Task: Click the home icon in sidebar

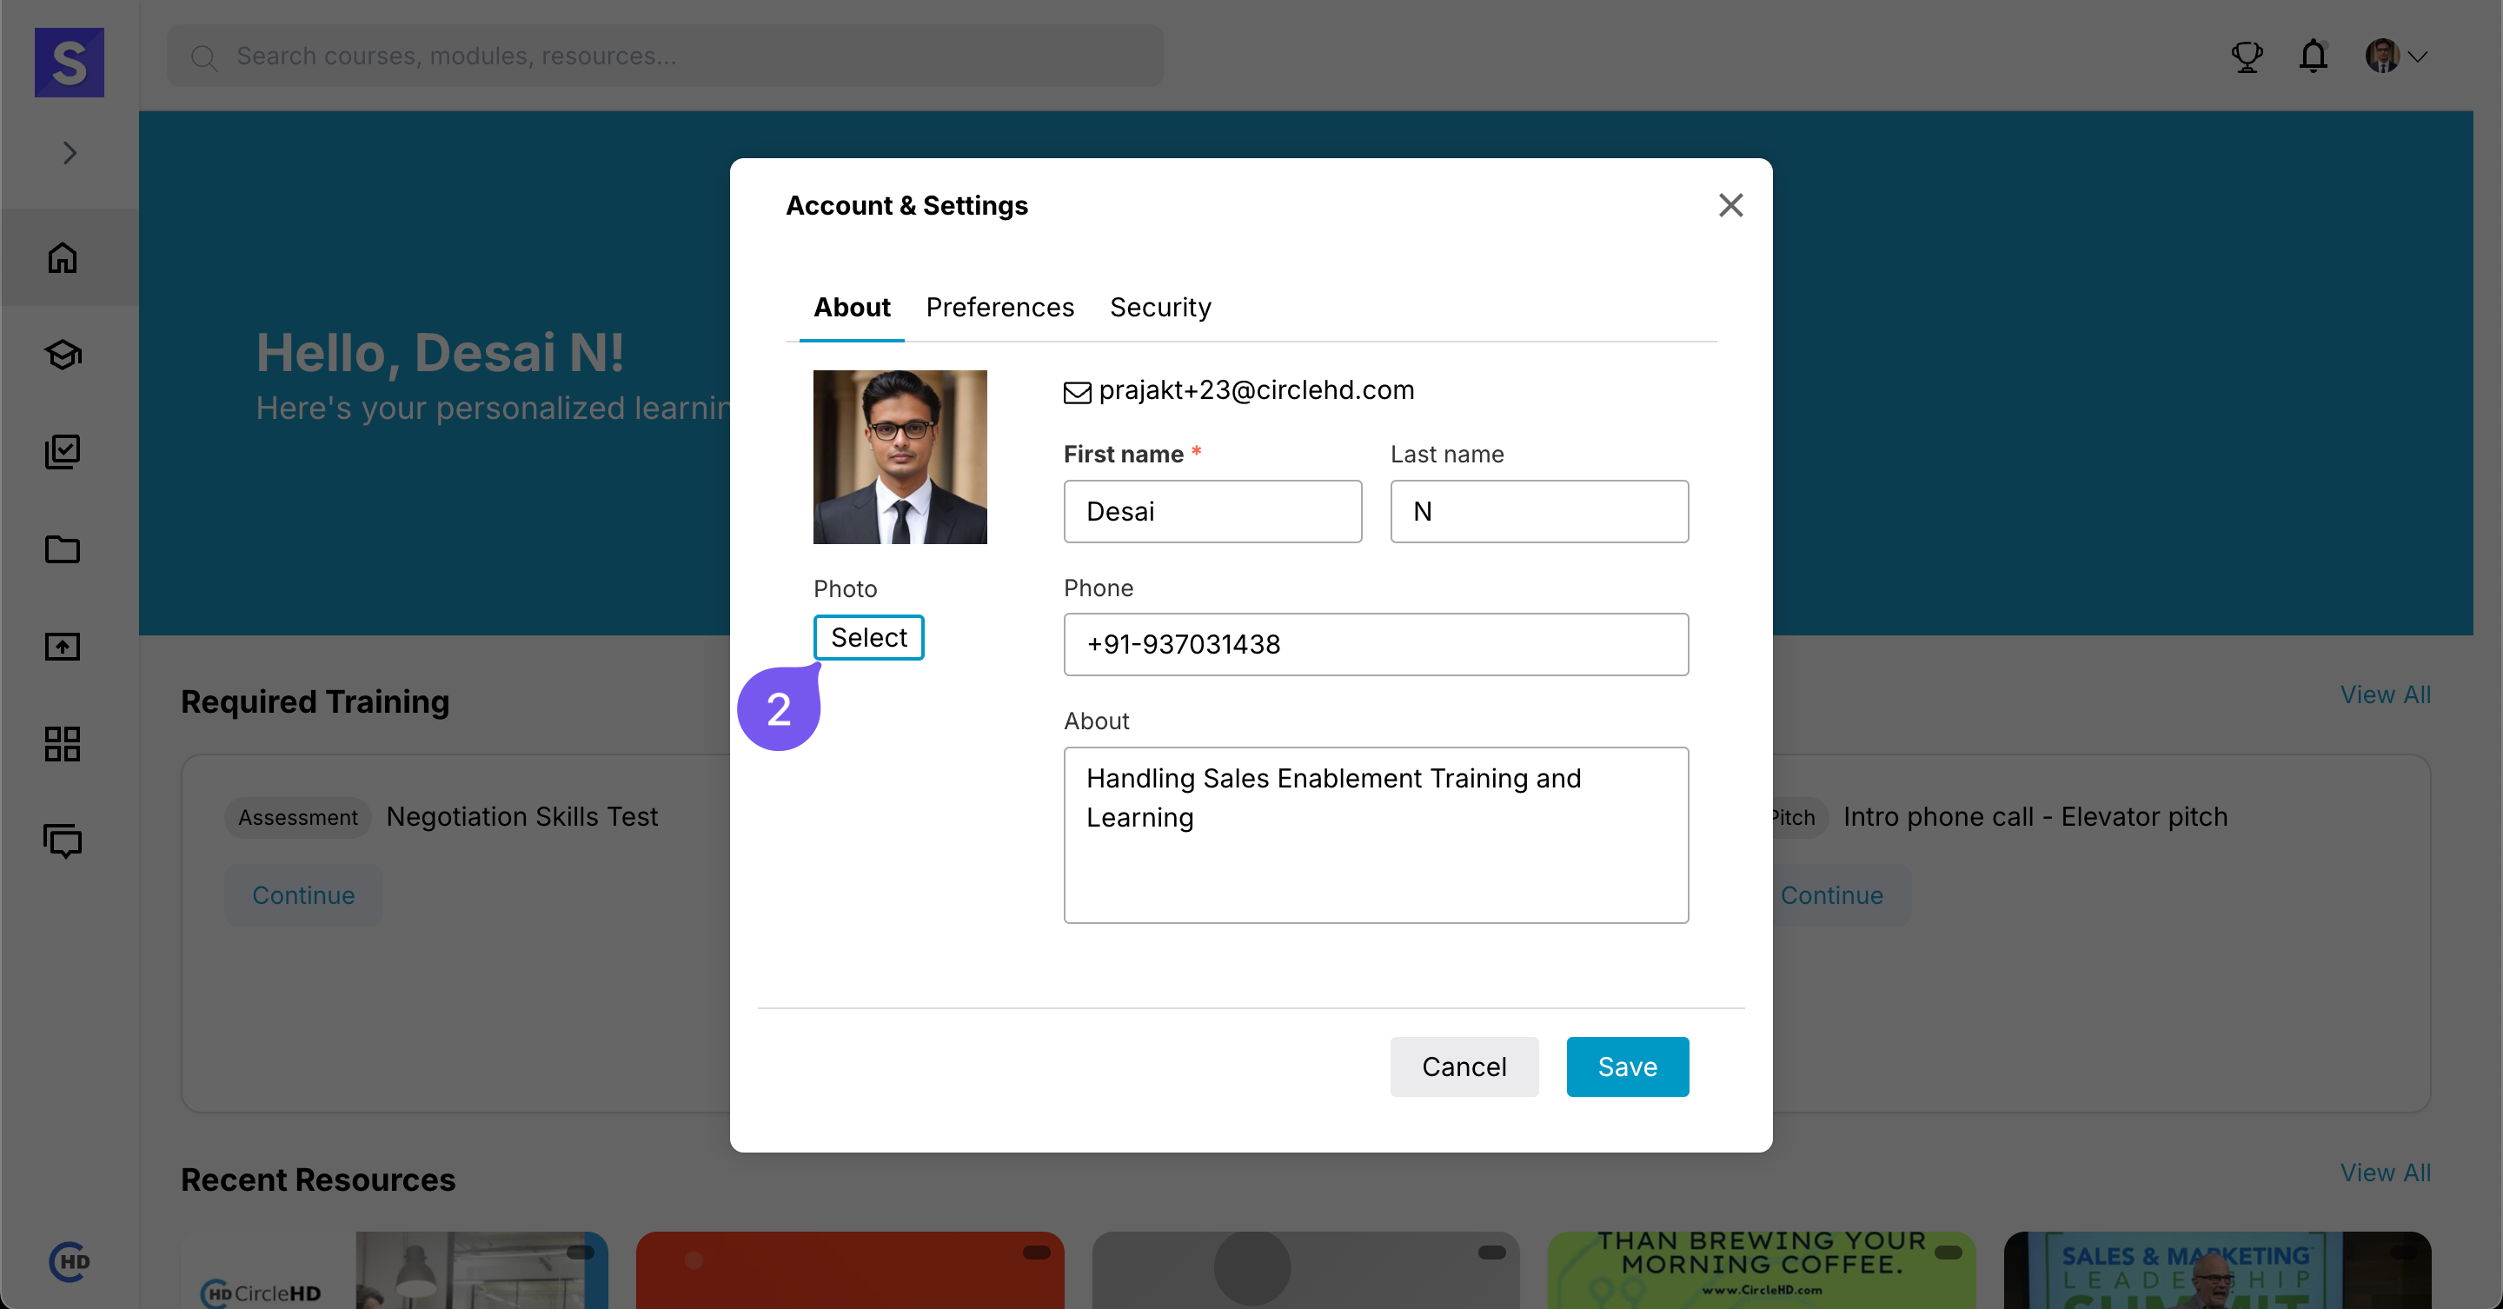Action: click(x=63, y=257)
